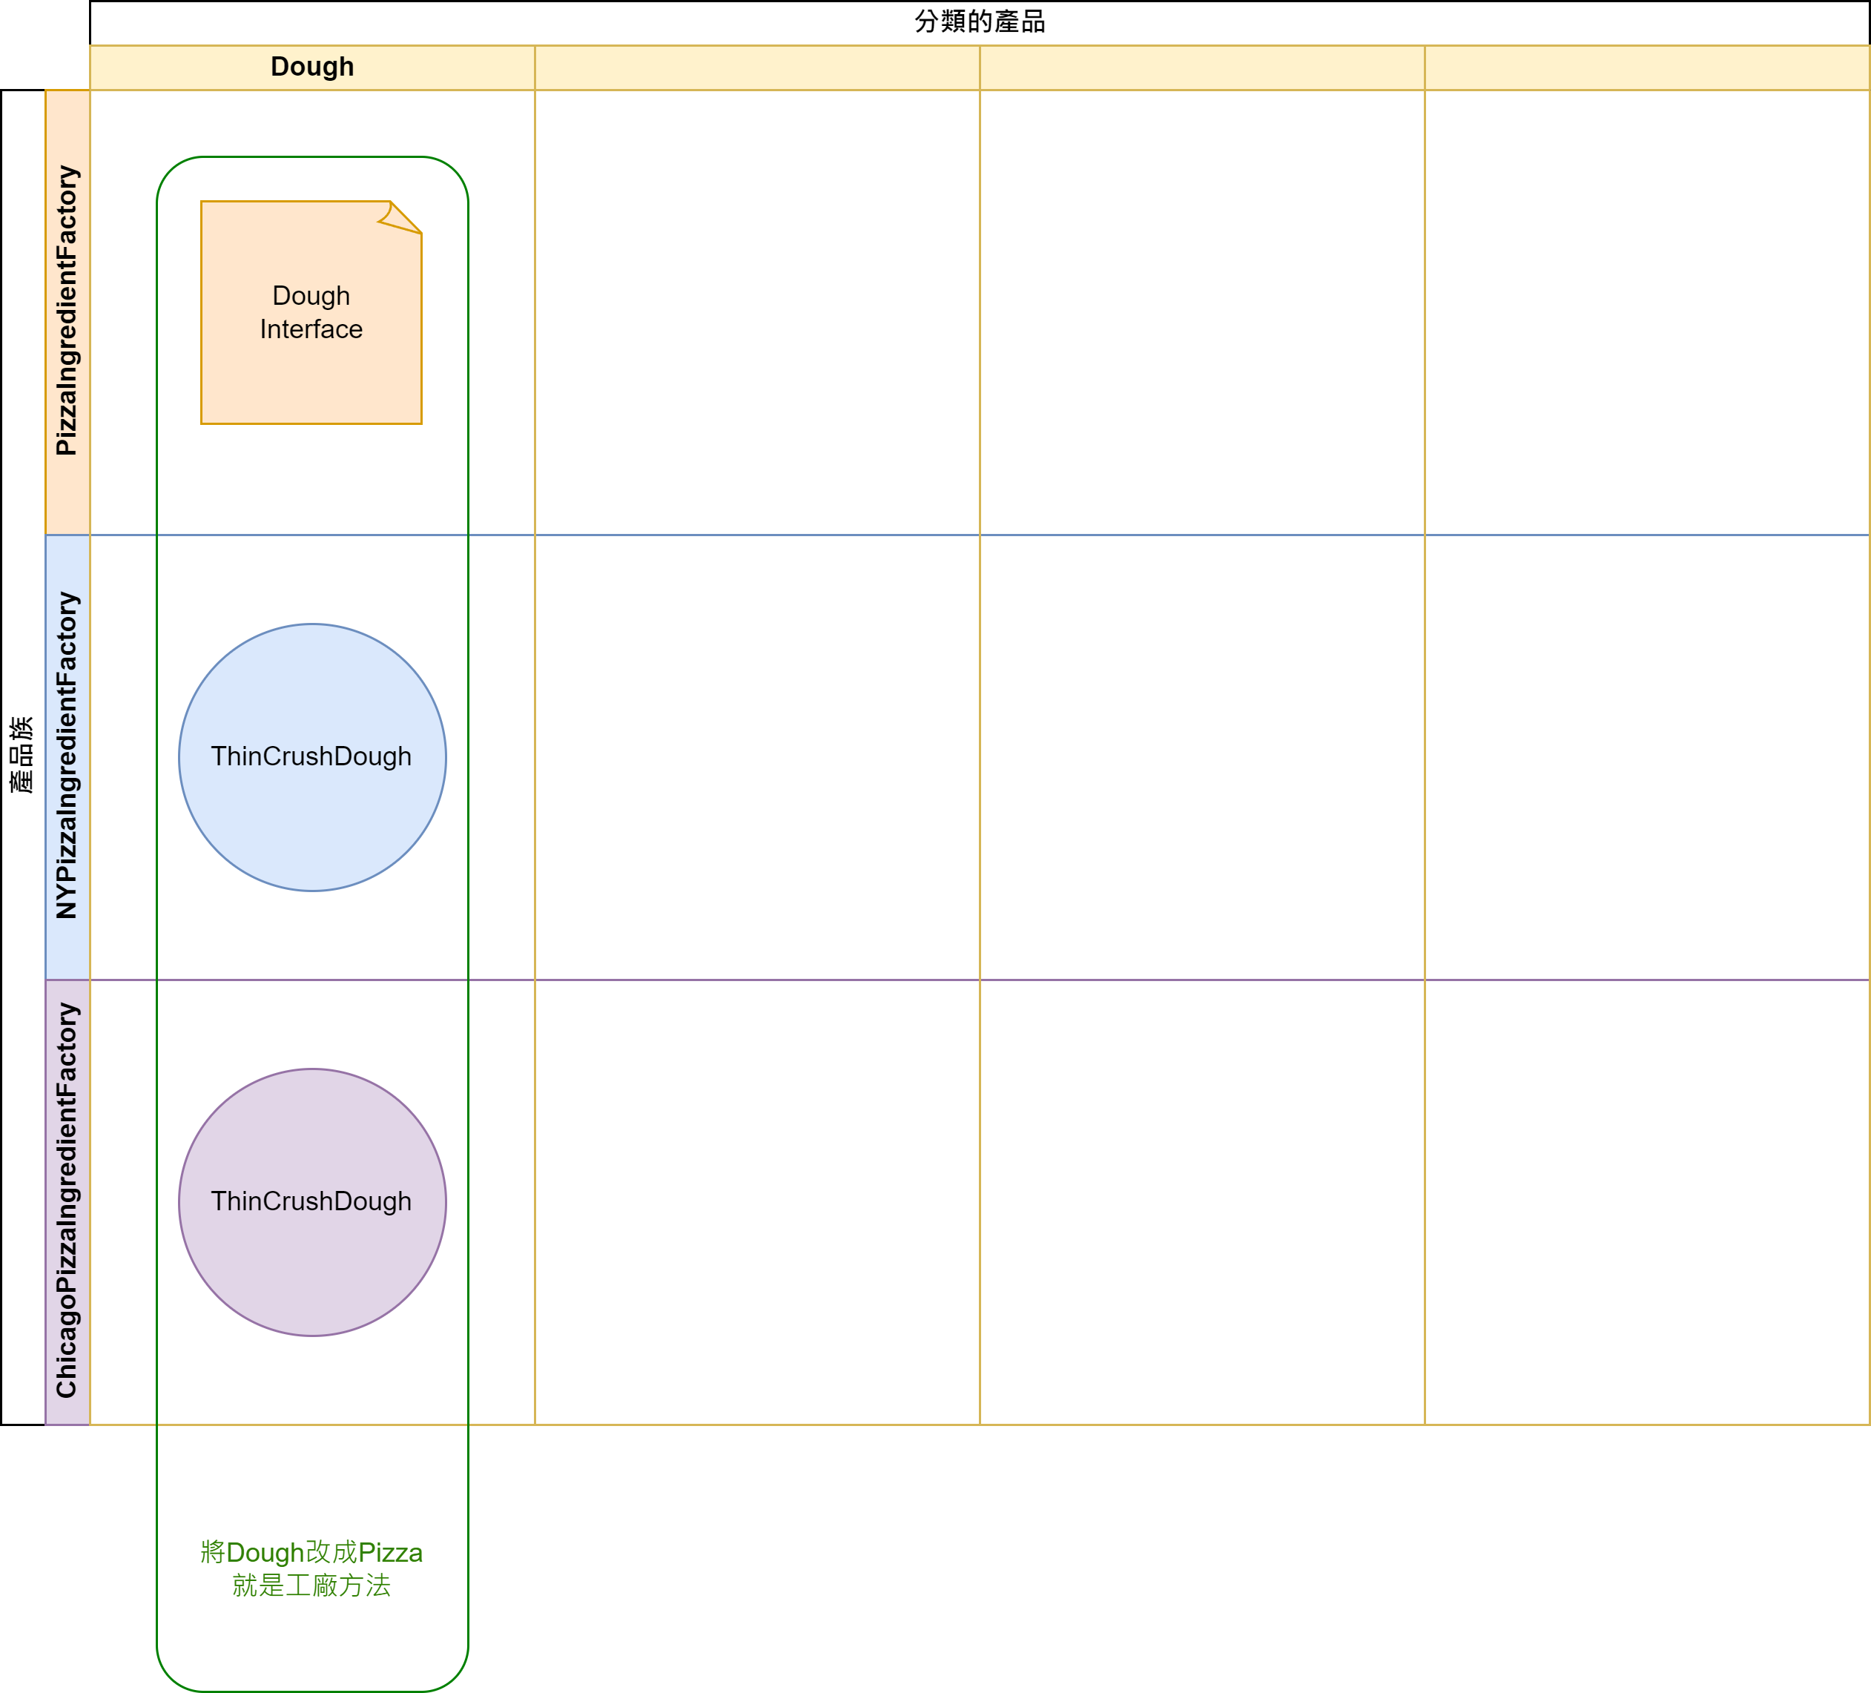The height and width of the screenshot is (1693, 1871).
Task: Click the rightmost cell in PizzaIngredientFactory row
Action: click(x=1646, y=312)
